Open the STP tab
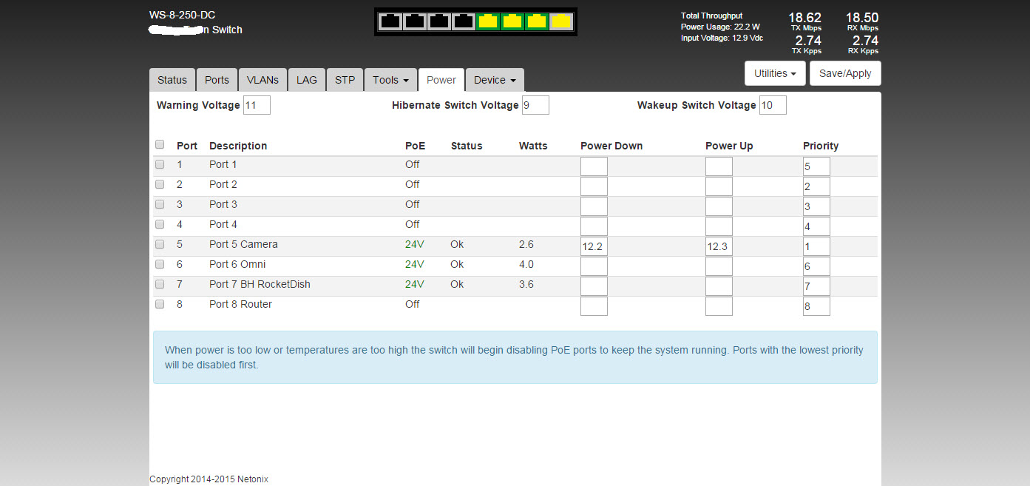1030x486 pixels. [x=345, y=80]
